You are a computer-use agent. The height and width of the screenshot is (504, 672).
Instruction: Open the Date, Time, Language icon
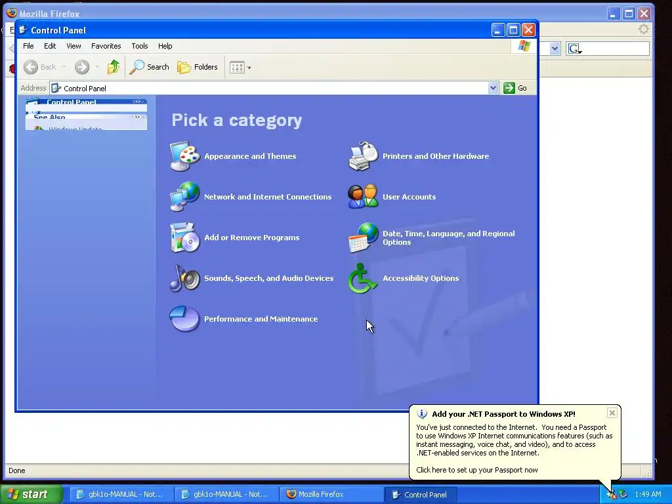tap(364, 238)
